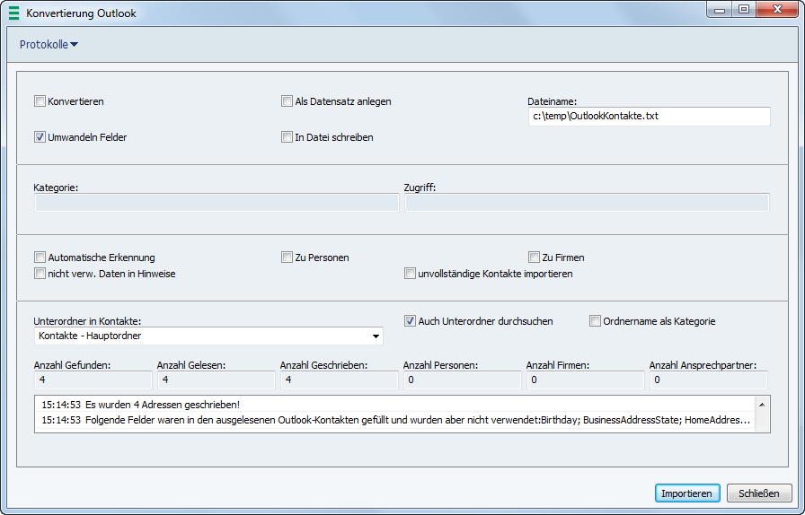Open the Protokolle menu

pyautogui.click(x=49, y=44)
